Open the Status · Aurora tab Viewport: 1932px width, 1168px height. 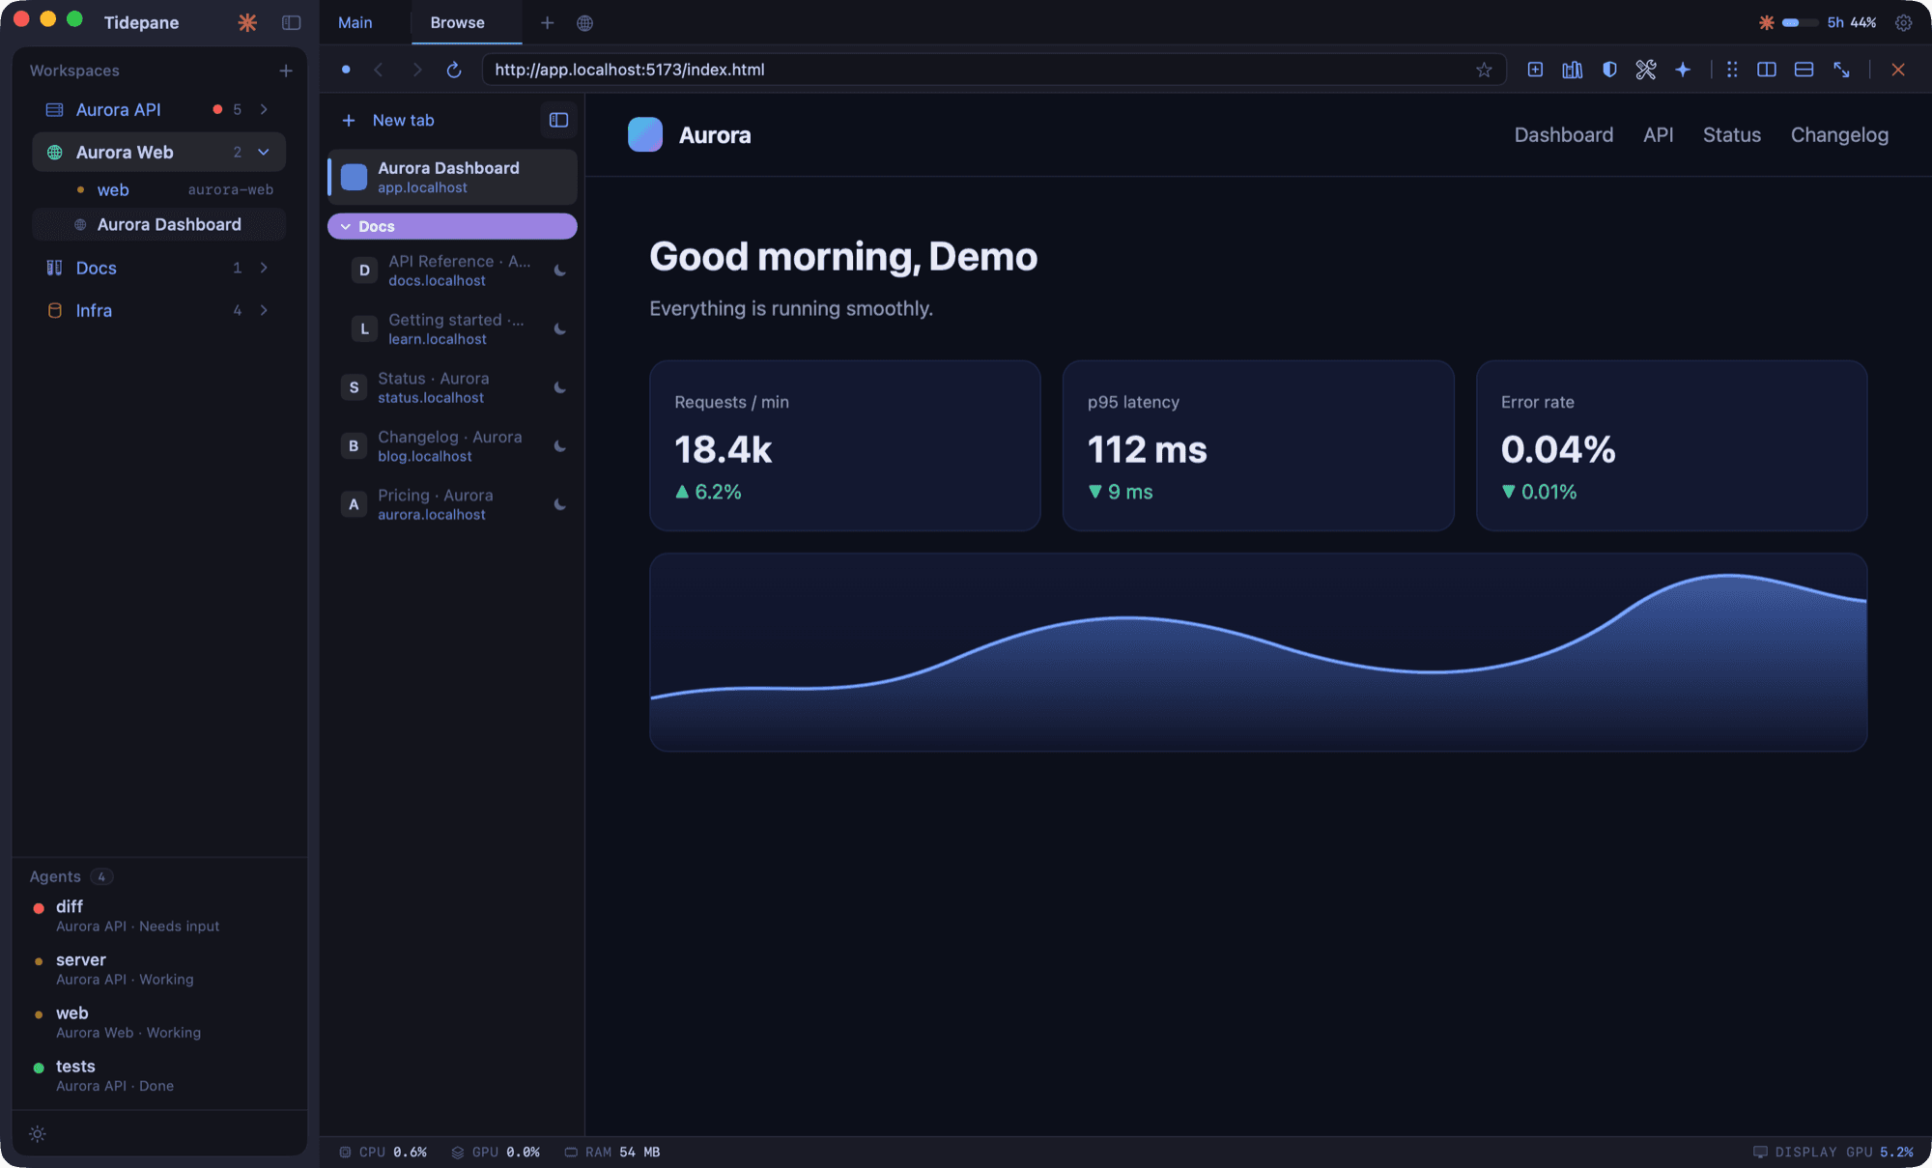coord(452,387)
